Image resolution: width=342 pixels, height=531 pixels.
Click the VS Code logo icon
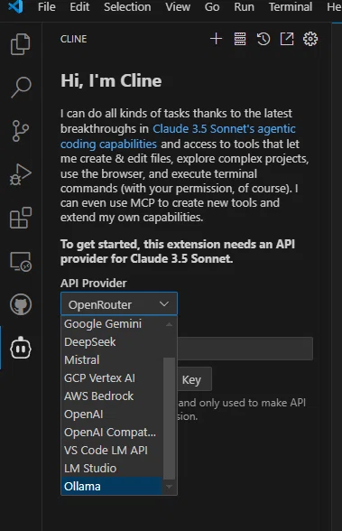click(x=15, y=7)
